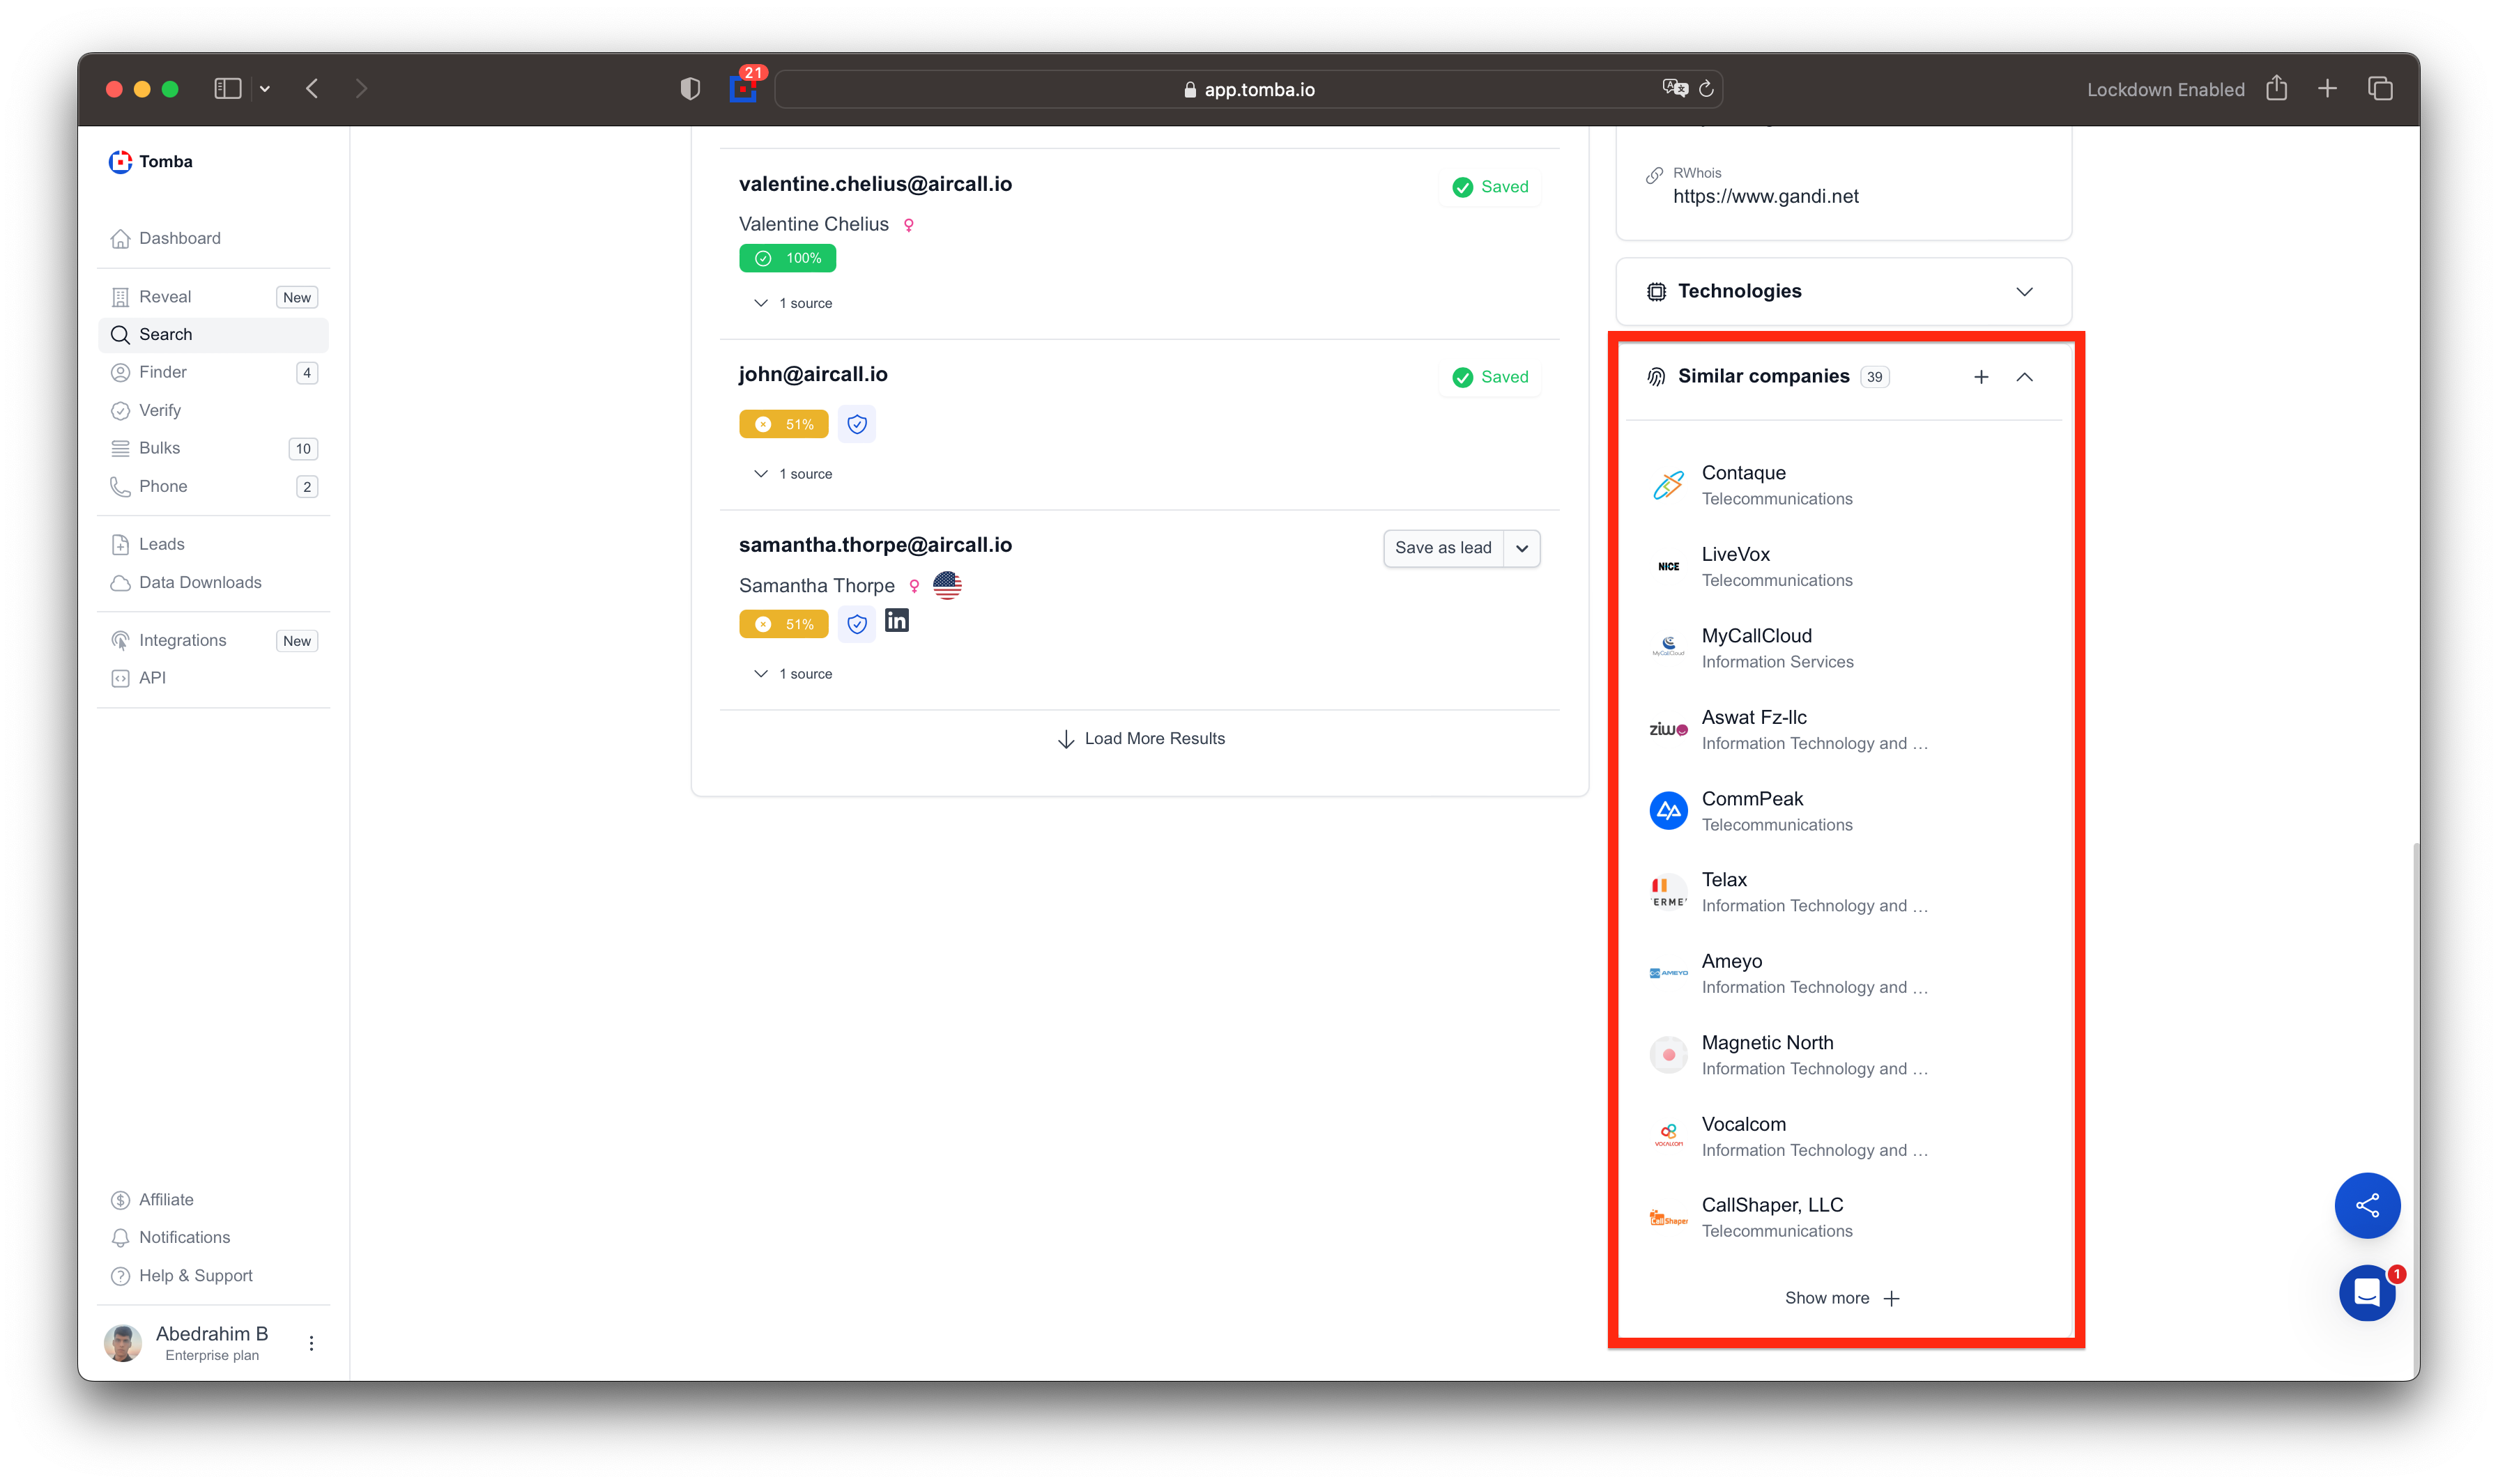Toggle the Saved badge for john@aircall.io
Viewport: 2498px width, 1484px height.
click(x=1489, y=377)
